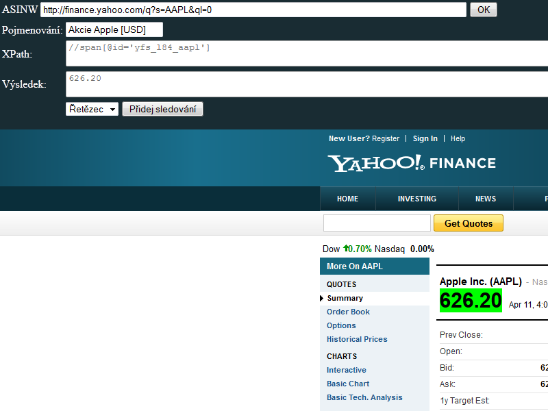This screenshot has width=548, height=411.
Task: Click the quote symbol search field
Action: pos(377,223)
